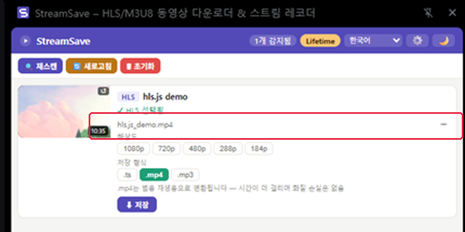Click the 1개 감지됨 detection badge

click(273, 41)
